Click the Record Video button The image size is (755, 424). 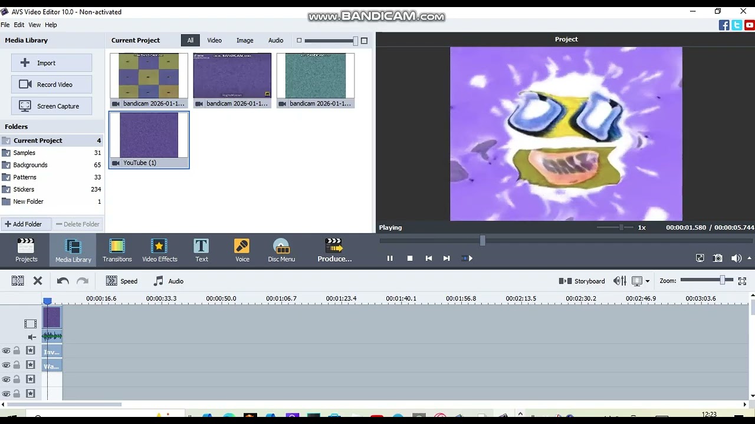pos(51,85)
